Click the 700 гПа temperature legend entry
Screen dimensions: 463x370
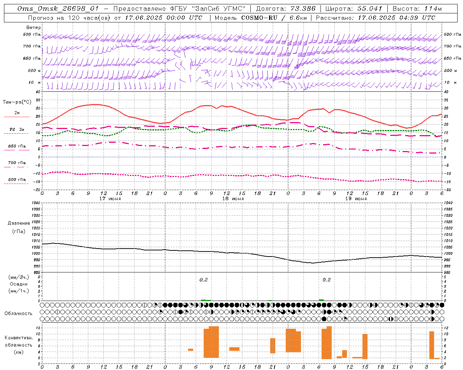(x=17, y=163)
